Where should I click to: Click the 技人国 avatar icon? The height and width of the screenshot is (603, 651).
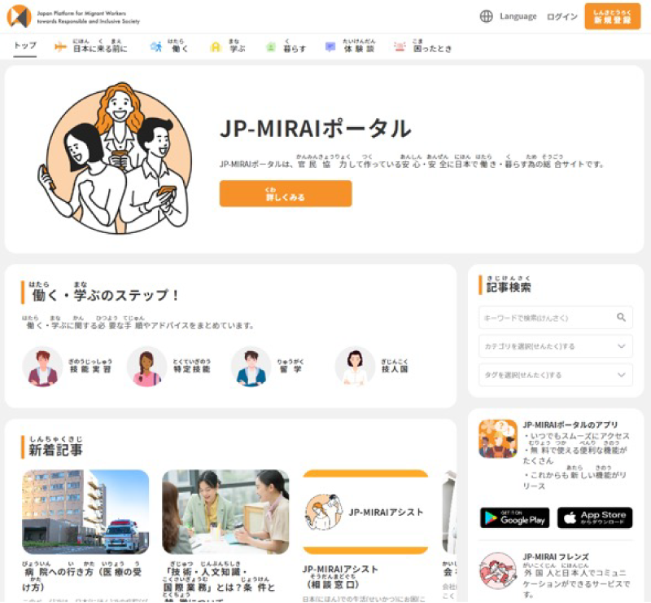coord(355,367)
